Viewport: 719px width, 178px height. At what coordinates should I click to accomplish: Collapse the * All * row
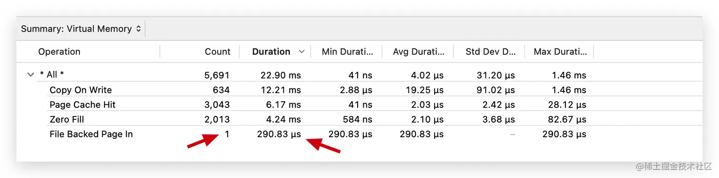31,75
